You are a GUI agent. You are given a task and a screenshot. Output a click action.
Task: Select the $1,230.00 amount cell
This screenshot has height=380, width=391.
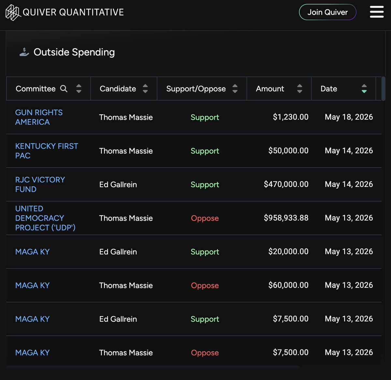coord(291,117)
